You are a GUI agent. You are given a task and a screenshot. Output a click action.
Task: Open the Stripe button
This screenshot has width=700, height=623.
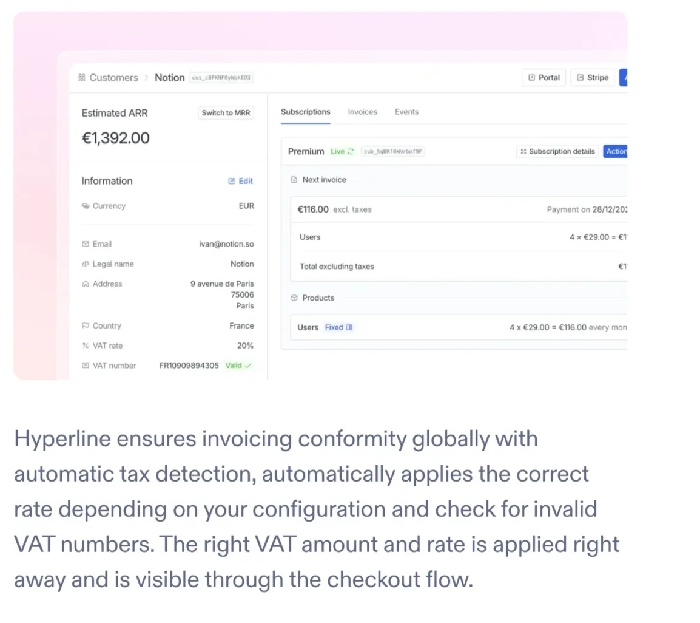(593, 77)
